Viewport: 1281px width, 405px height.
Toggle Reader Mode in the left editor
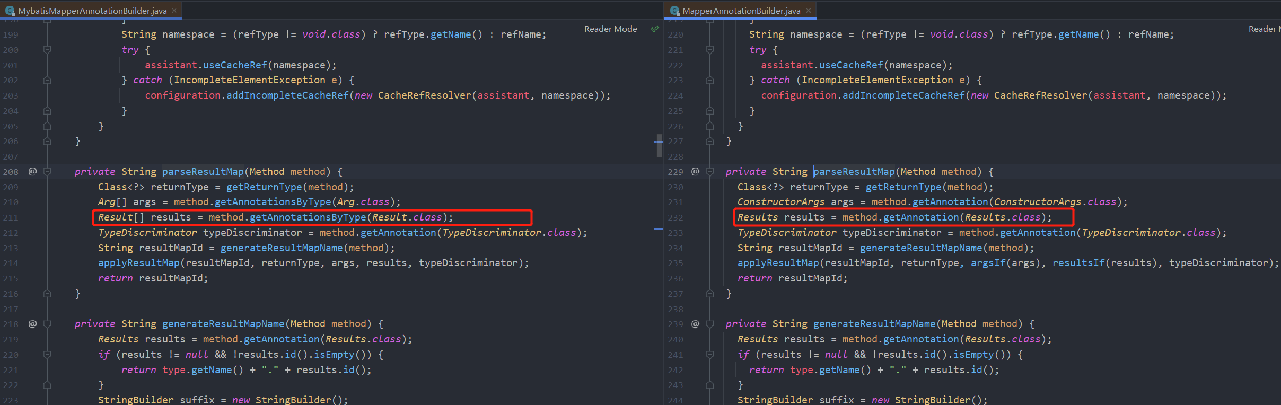(x=610, y=29)
